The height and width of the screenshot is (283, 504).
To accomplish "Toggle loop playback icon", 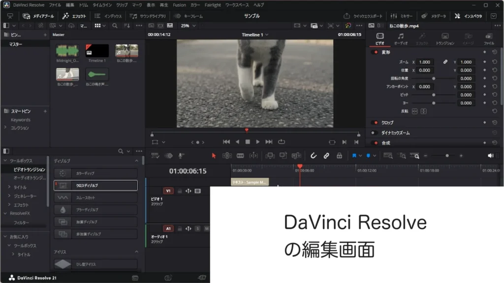I will coord(281,142).
